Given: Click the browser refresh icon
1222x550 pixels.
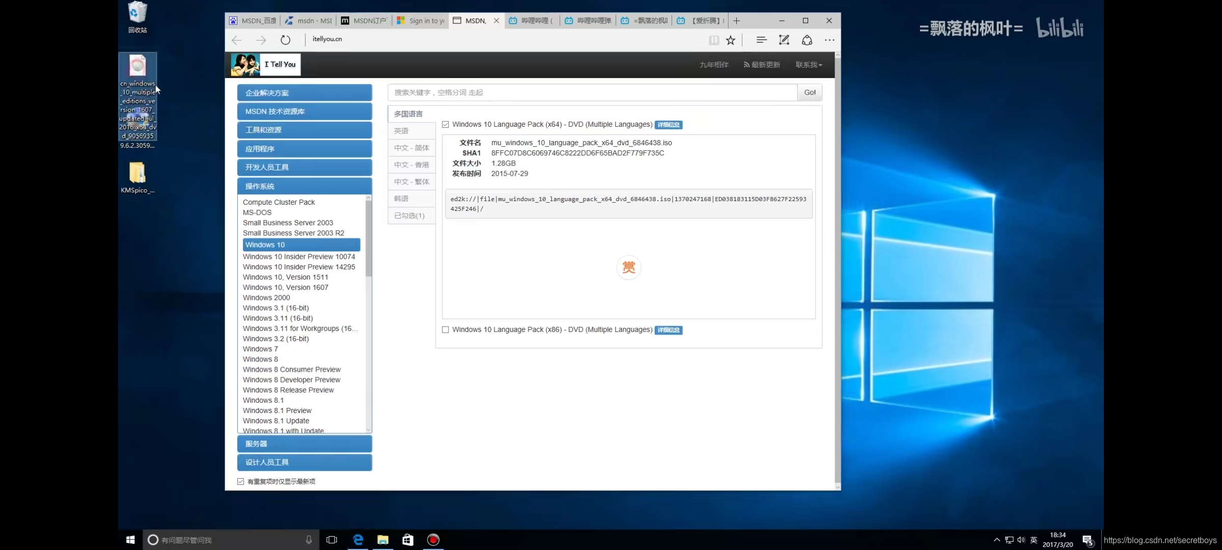Looking at the screenshot, I should (285, 40).
